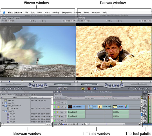Click Play Around Current Frame in Viewer

tap(42, 85)
